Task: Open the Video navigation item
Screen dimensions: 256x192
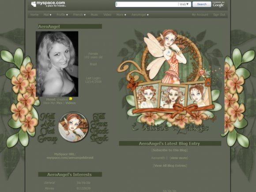Action: coord(107,15)
